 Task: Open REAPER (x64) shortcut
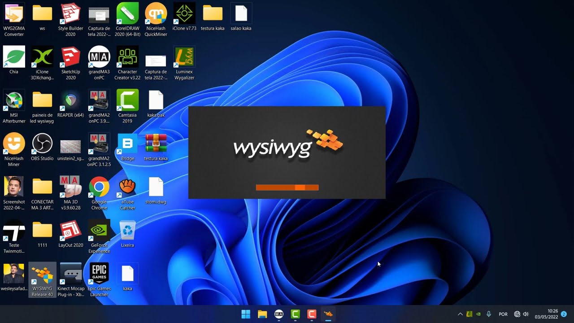point(70,104)
